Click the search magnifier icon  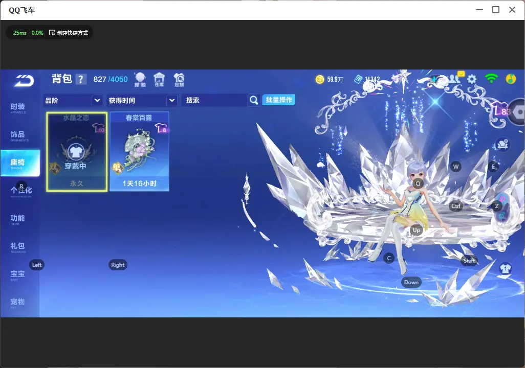pos(254,100)
